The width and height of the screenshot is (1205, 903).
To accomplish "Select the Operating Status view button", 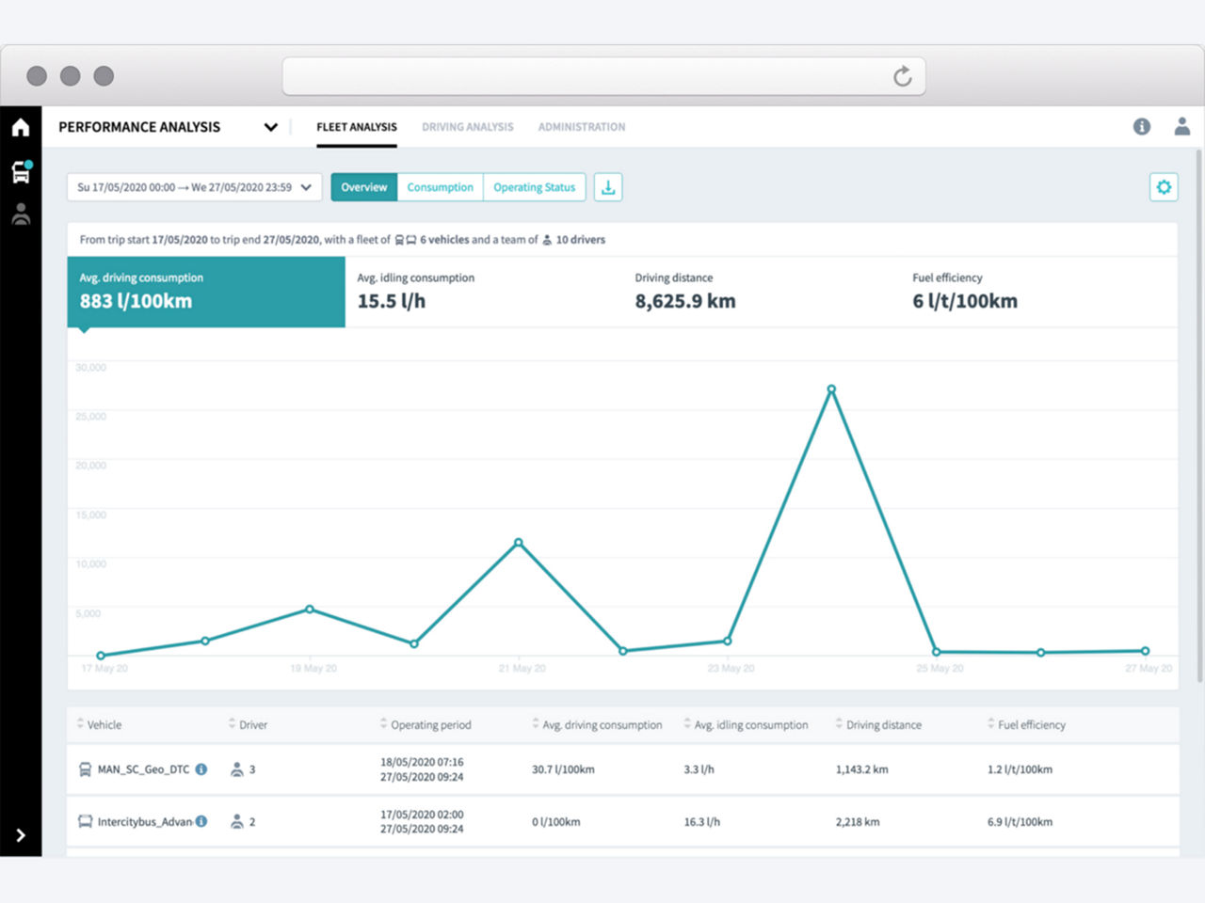I will pyautogui.click(x=534, y=187).
